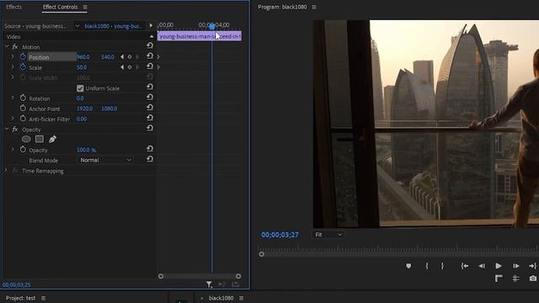Toggle the Opacity fx effect
The image size is (539, 303).
pyautogui.click(x=15, y=129)
